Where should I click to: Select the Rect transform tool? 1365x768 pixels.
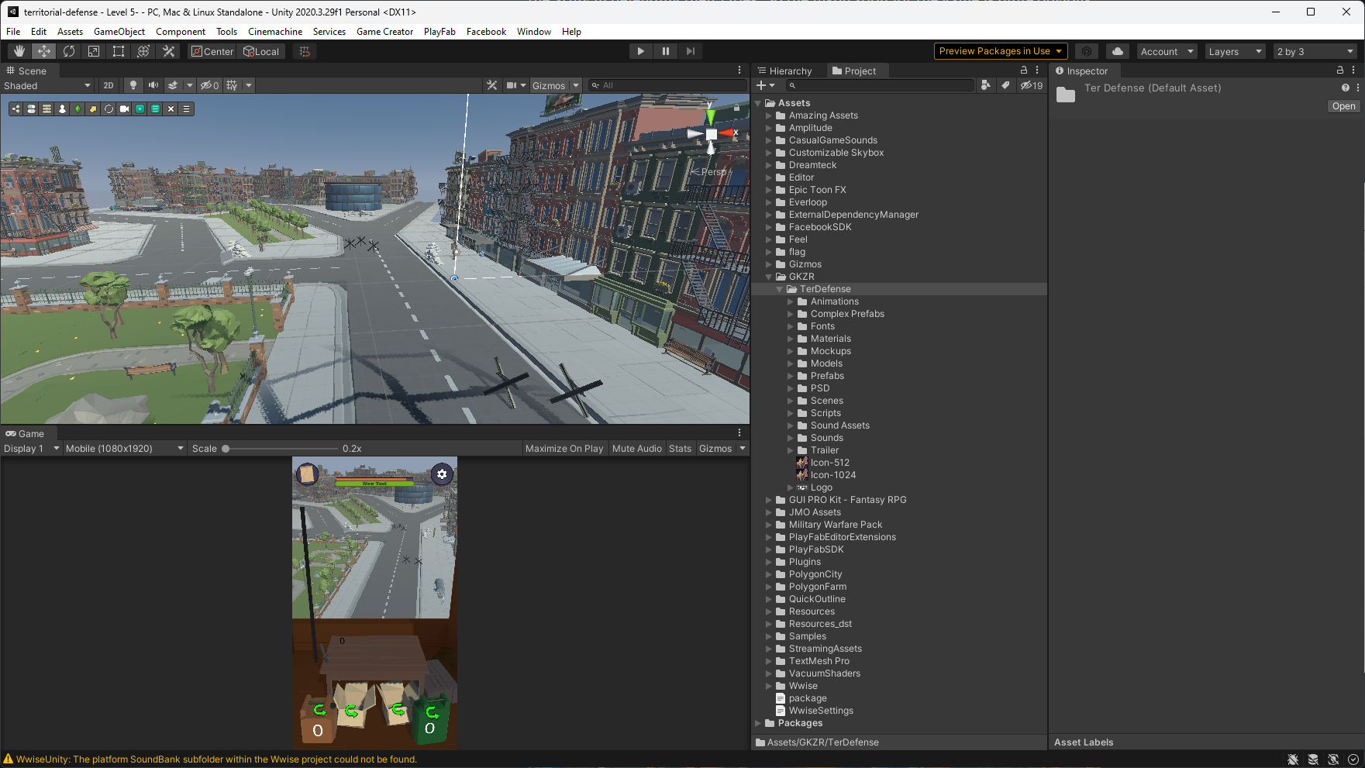click(119, 51)
